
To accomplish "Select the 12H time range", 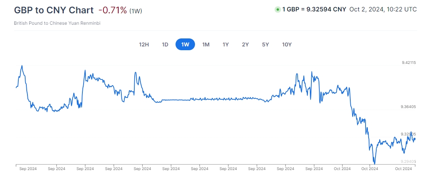I will click(x=144, y=45).
